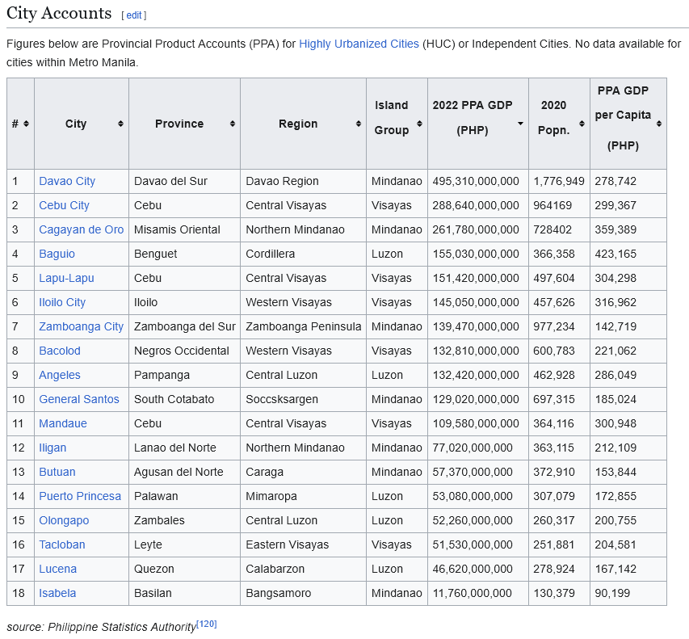Sort by Province column sort arrows

tap(233, 124)
